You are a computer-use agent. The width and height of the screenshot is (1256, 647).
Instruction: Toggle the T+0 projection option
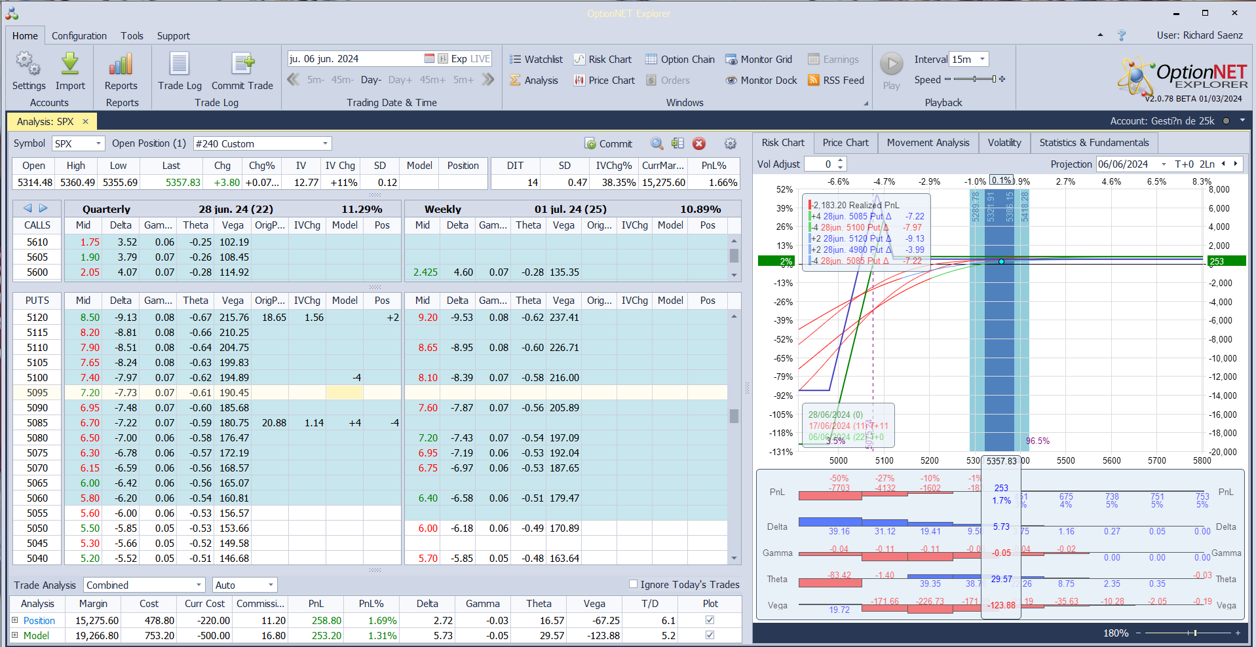coord(1184,164)
